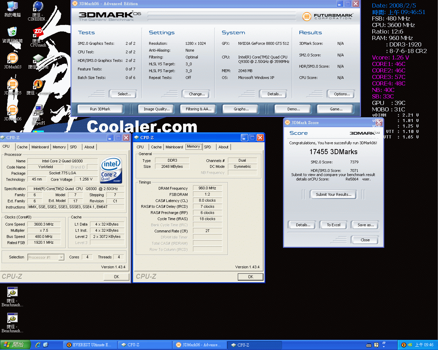Click the Game button in 3DMark06
The image size is (438, 350).
(336, 109)
